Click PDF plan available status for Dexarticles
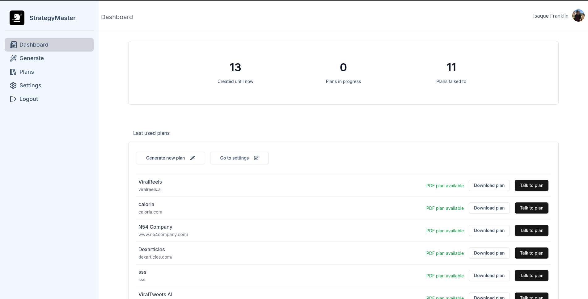The width and height of the screenshot is (588, 299). coord(445,253)
